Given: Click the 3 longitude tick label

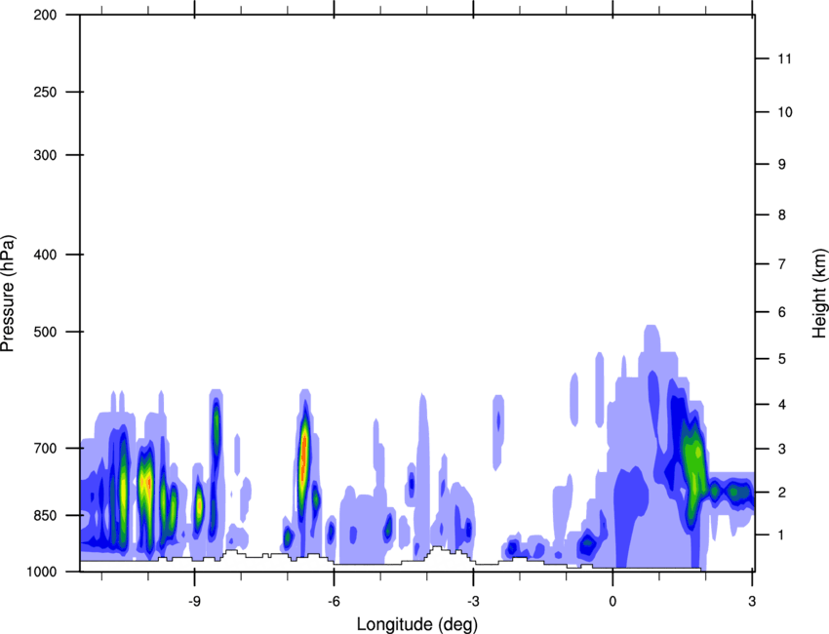Looking at the screenshot, I should 752,601.
